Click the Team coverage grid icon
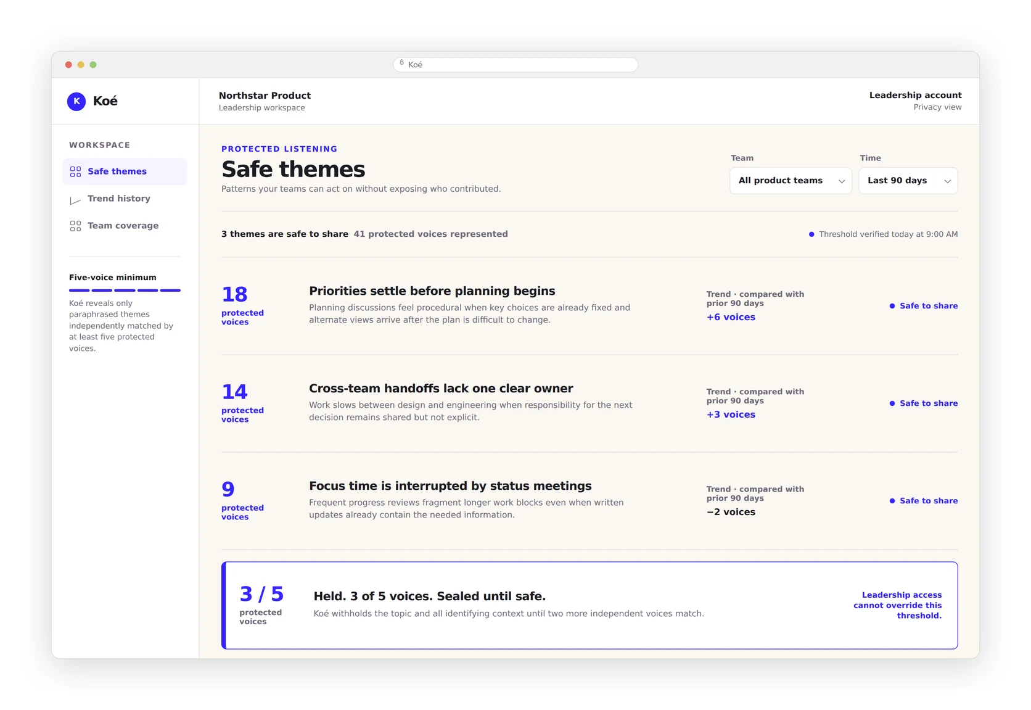Screen dimensions: 1031x710 (75, 226)
